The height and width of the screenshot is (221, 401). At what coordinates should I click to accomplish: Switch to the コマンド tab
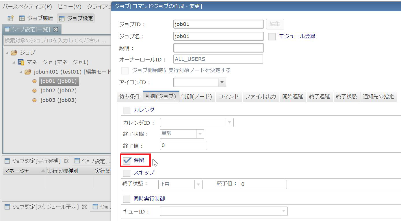click(229, 97)
